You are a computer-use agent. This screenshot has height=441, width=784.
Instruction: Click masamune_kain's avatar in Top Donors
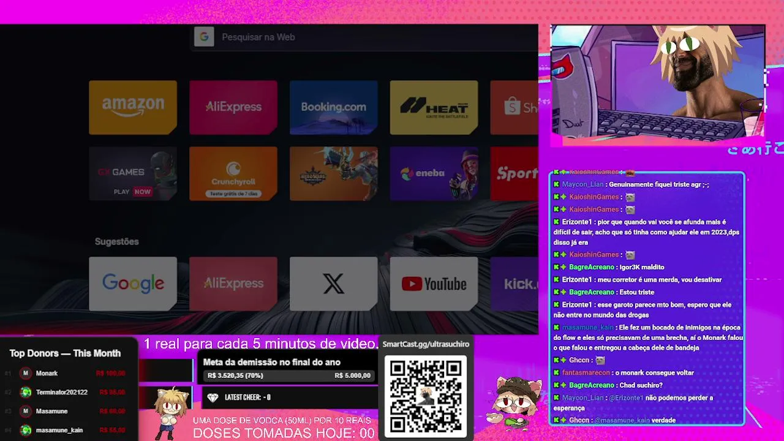click(x=26, y=430)
